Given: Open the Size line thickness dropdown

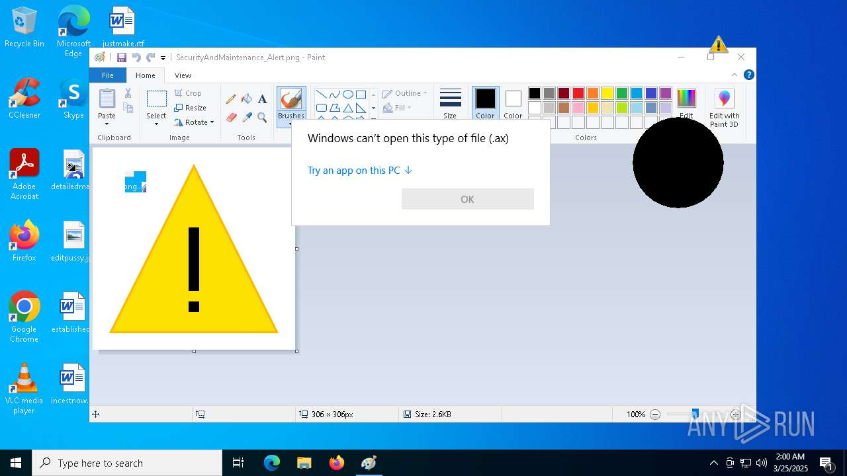Looking at the screenshot, I should coord(450,103).
